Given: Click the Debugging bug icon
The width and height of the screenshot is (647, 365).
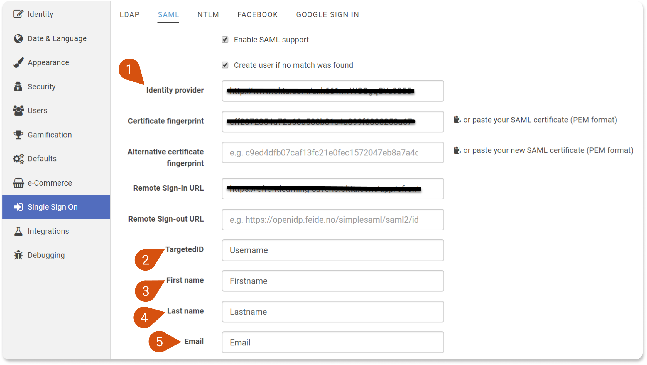Looking at the screenshot, I should (18, 255).
